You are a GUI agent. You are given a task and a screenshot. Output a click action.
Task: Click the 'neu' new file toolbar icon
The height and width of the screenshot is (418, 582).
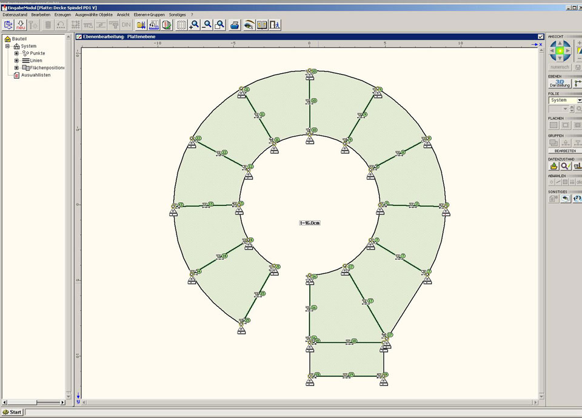[x=21, y=25]
